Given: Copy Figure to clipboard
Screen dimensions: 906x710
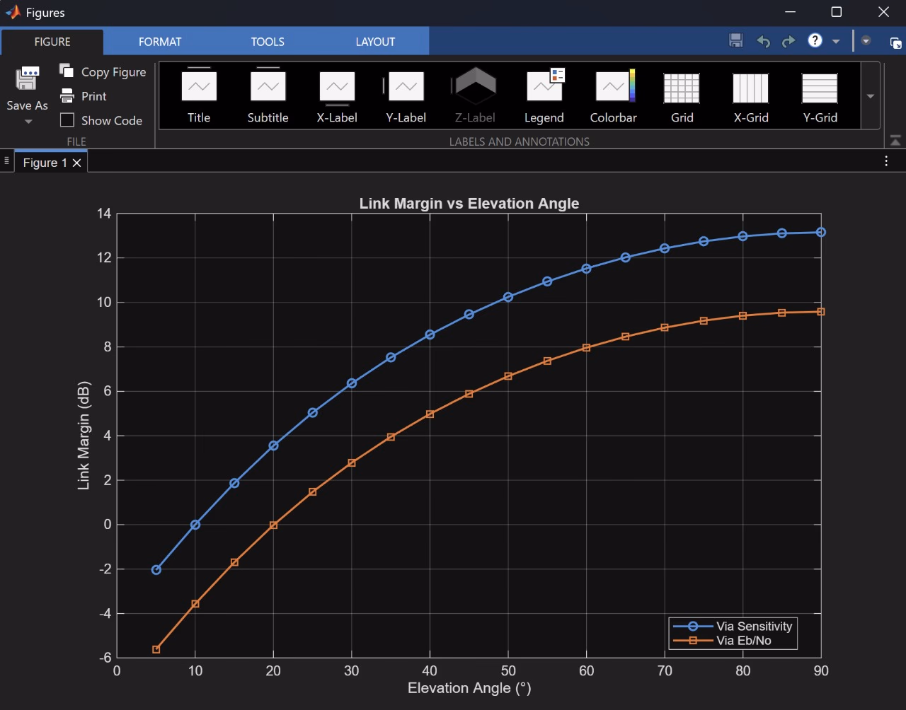Looking at the screenshot, I should [103, 72].
